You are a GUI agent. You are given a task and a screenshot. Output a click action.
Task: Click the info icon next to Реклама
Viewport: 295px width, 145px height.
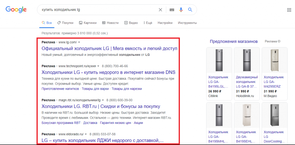tap(279, 41)
